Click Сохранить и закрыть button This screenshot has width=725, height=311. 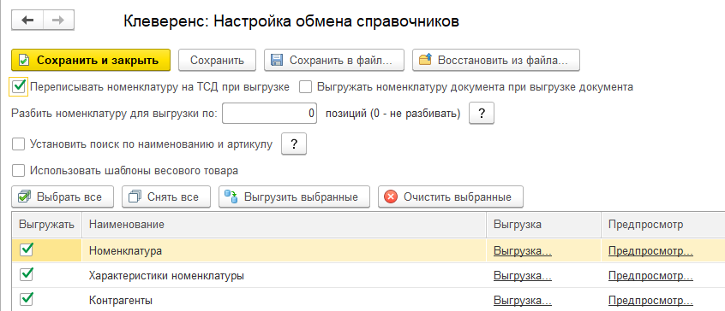(x=91, y=61)
